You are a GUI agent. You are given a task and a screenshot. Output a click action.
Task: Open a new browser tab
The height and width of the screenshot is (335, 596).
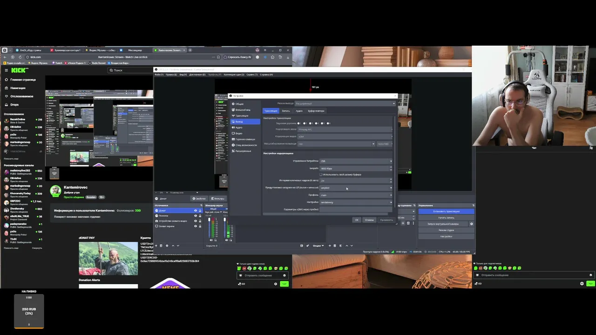pyautogui.click(x=190, y=50)
